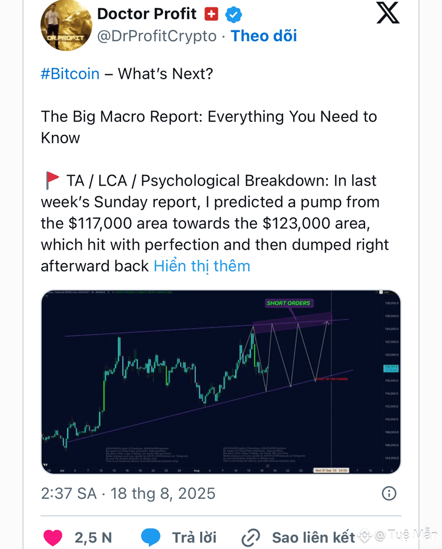Image resolution: width=442 pixels, height=549 pixels.
Task: Click the red Swiss flag emoji
Action: tap(211, 14)
